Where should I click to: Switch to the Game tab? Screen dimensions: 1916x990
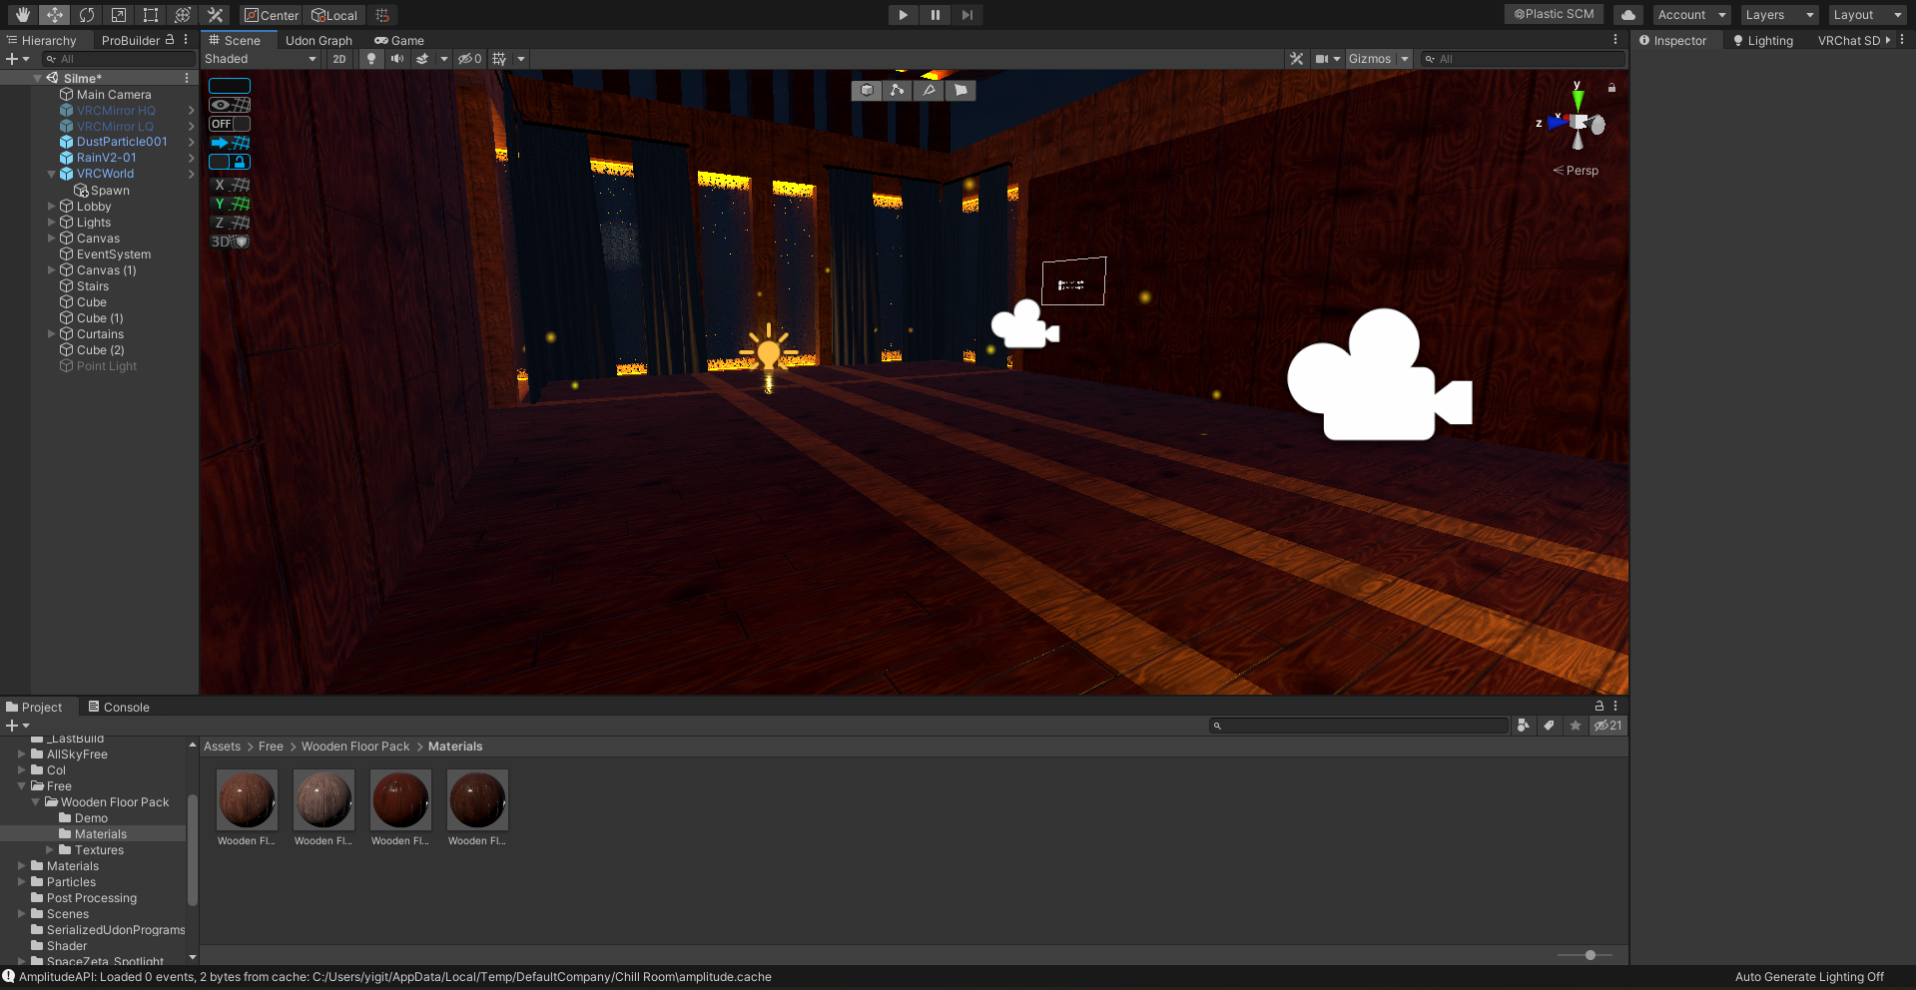(x=399, y=41)
